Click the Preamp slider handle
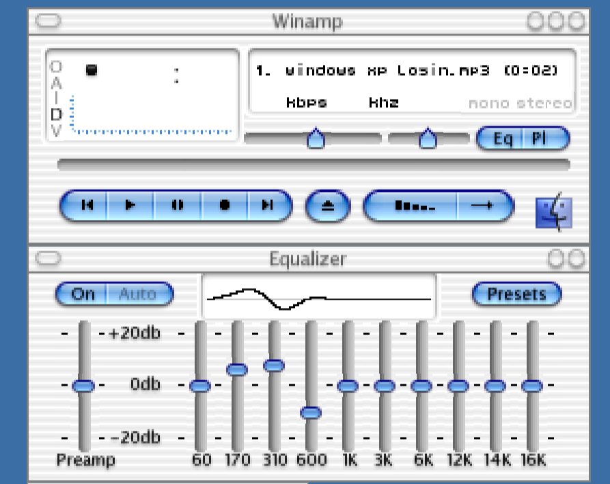The width and height of the screenshot is (610, 484). pos(83,386)
